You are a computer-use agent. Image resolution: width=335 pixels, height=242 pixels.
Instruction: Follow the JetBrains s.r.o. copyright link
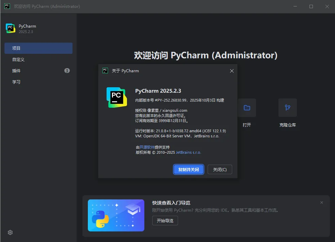pyautogui.click(x=188, y=152)
